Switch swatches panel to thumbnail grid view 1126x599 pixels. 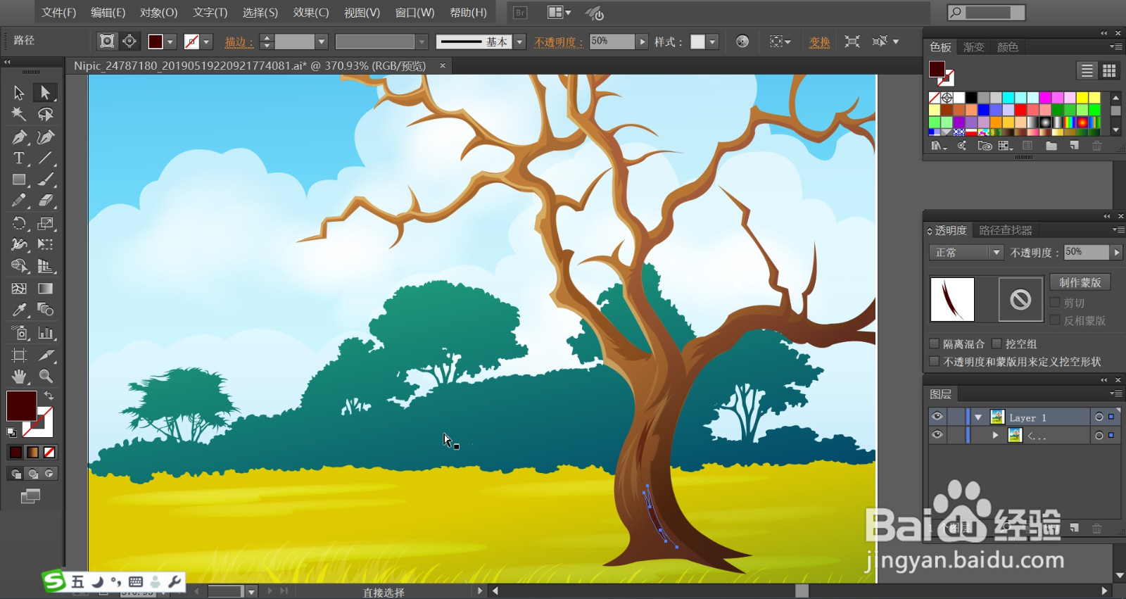click(x=1109, y=70)
